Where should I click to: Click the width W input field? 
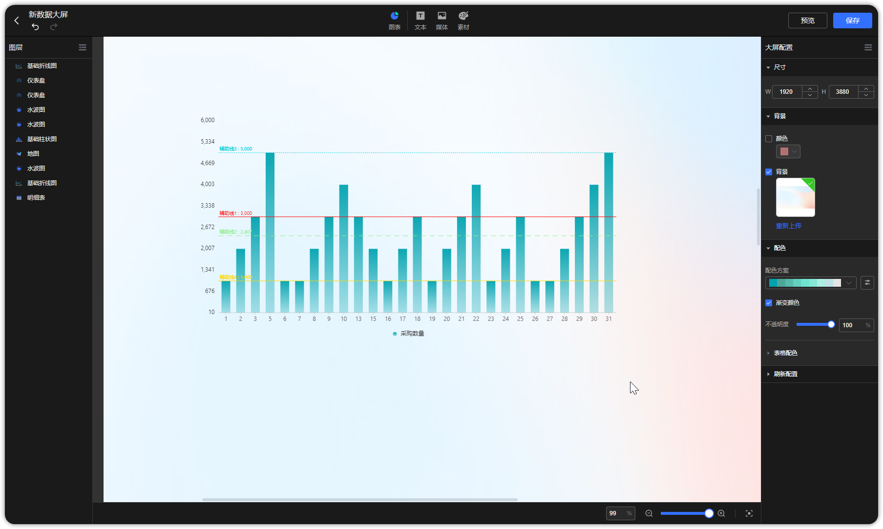click(787, 92)
